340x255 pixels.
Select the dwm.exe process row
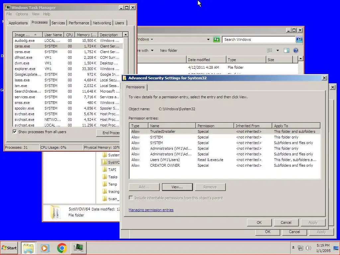[x=68, y=63]
